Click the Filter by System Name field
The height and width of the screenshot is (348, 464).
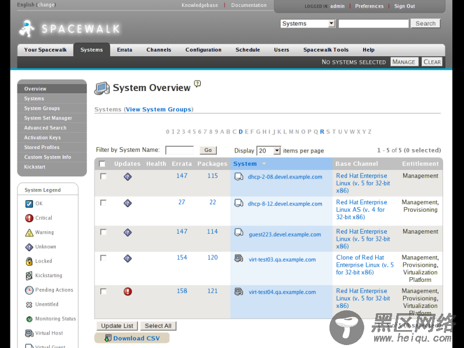179,150
